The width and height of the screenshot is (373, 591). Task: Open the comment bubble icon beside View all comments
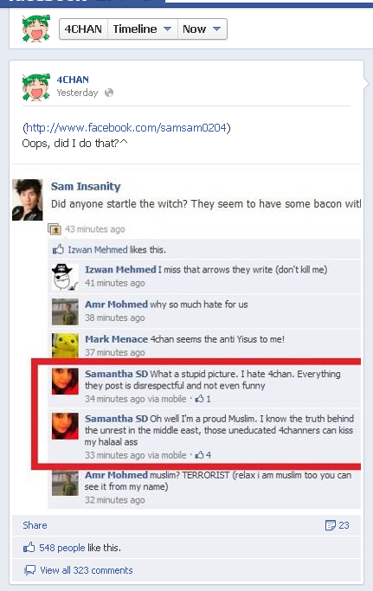(x=29, y=570)
